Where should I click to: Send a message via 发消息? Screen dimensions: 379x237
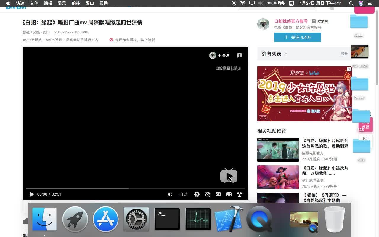click(320, 21)
